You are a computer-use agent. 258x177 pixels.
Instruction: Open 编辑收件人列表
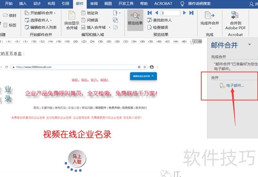[41, 27]
